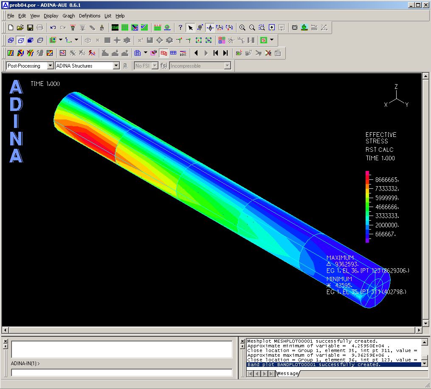Click the Undo arrow icon

coord(53,28)
